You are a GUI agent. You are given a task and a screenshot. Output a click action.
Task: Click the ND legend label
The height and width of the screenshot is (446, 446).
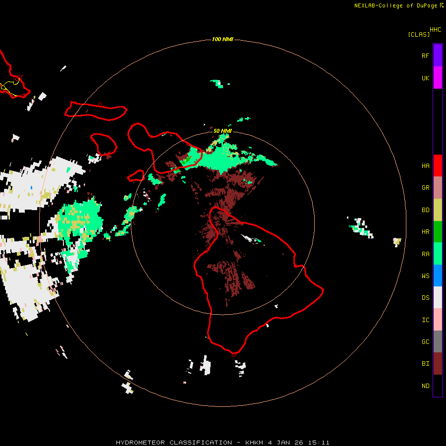pyautogui.click(x=425, y=386)
